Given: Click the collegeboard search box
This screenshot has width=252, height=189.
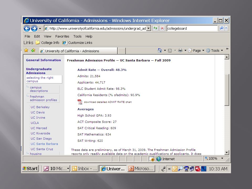Looking at the screenshot, I should click(x=192, y=28).
